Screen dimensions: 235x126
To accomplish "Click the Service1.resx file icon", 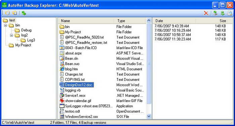I will pos(62,95).
